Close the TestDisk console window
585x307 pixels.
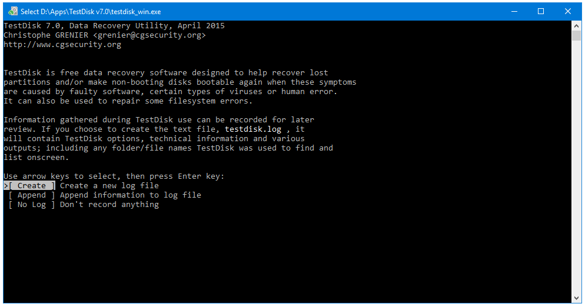point(567,12)
